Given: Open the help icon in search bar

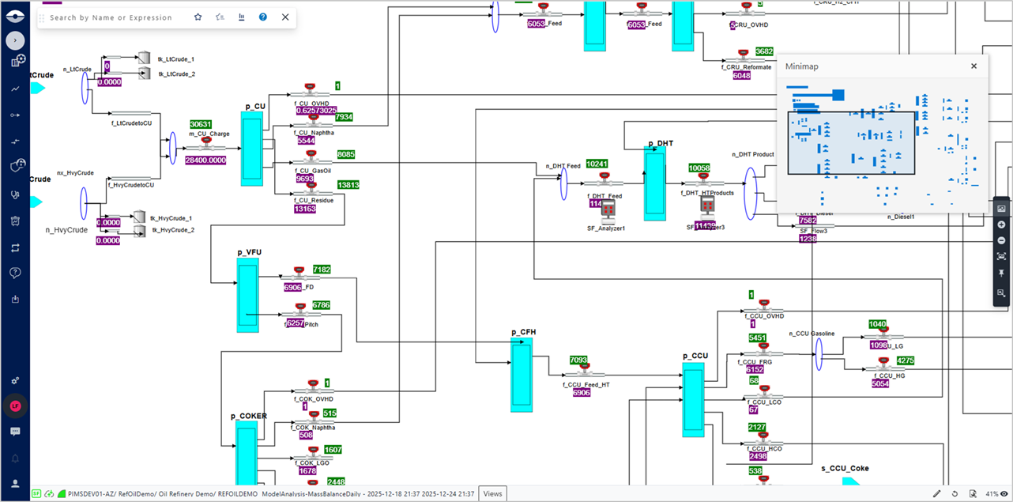Looking at the screenshot, I should coord(263,17).
